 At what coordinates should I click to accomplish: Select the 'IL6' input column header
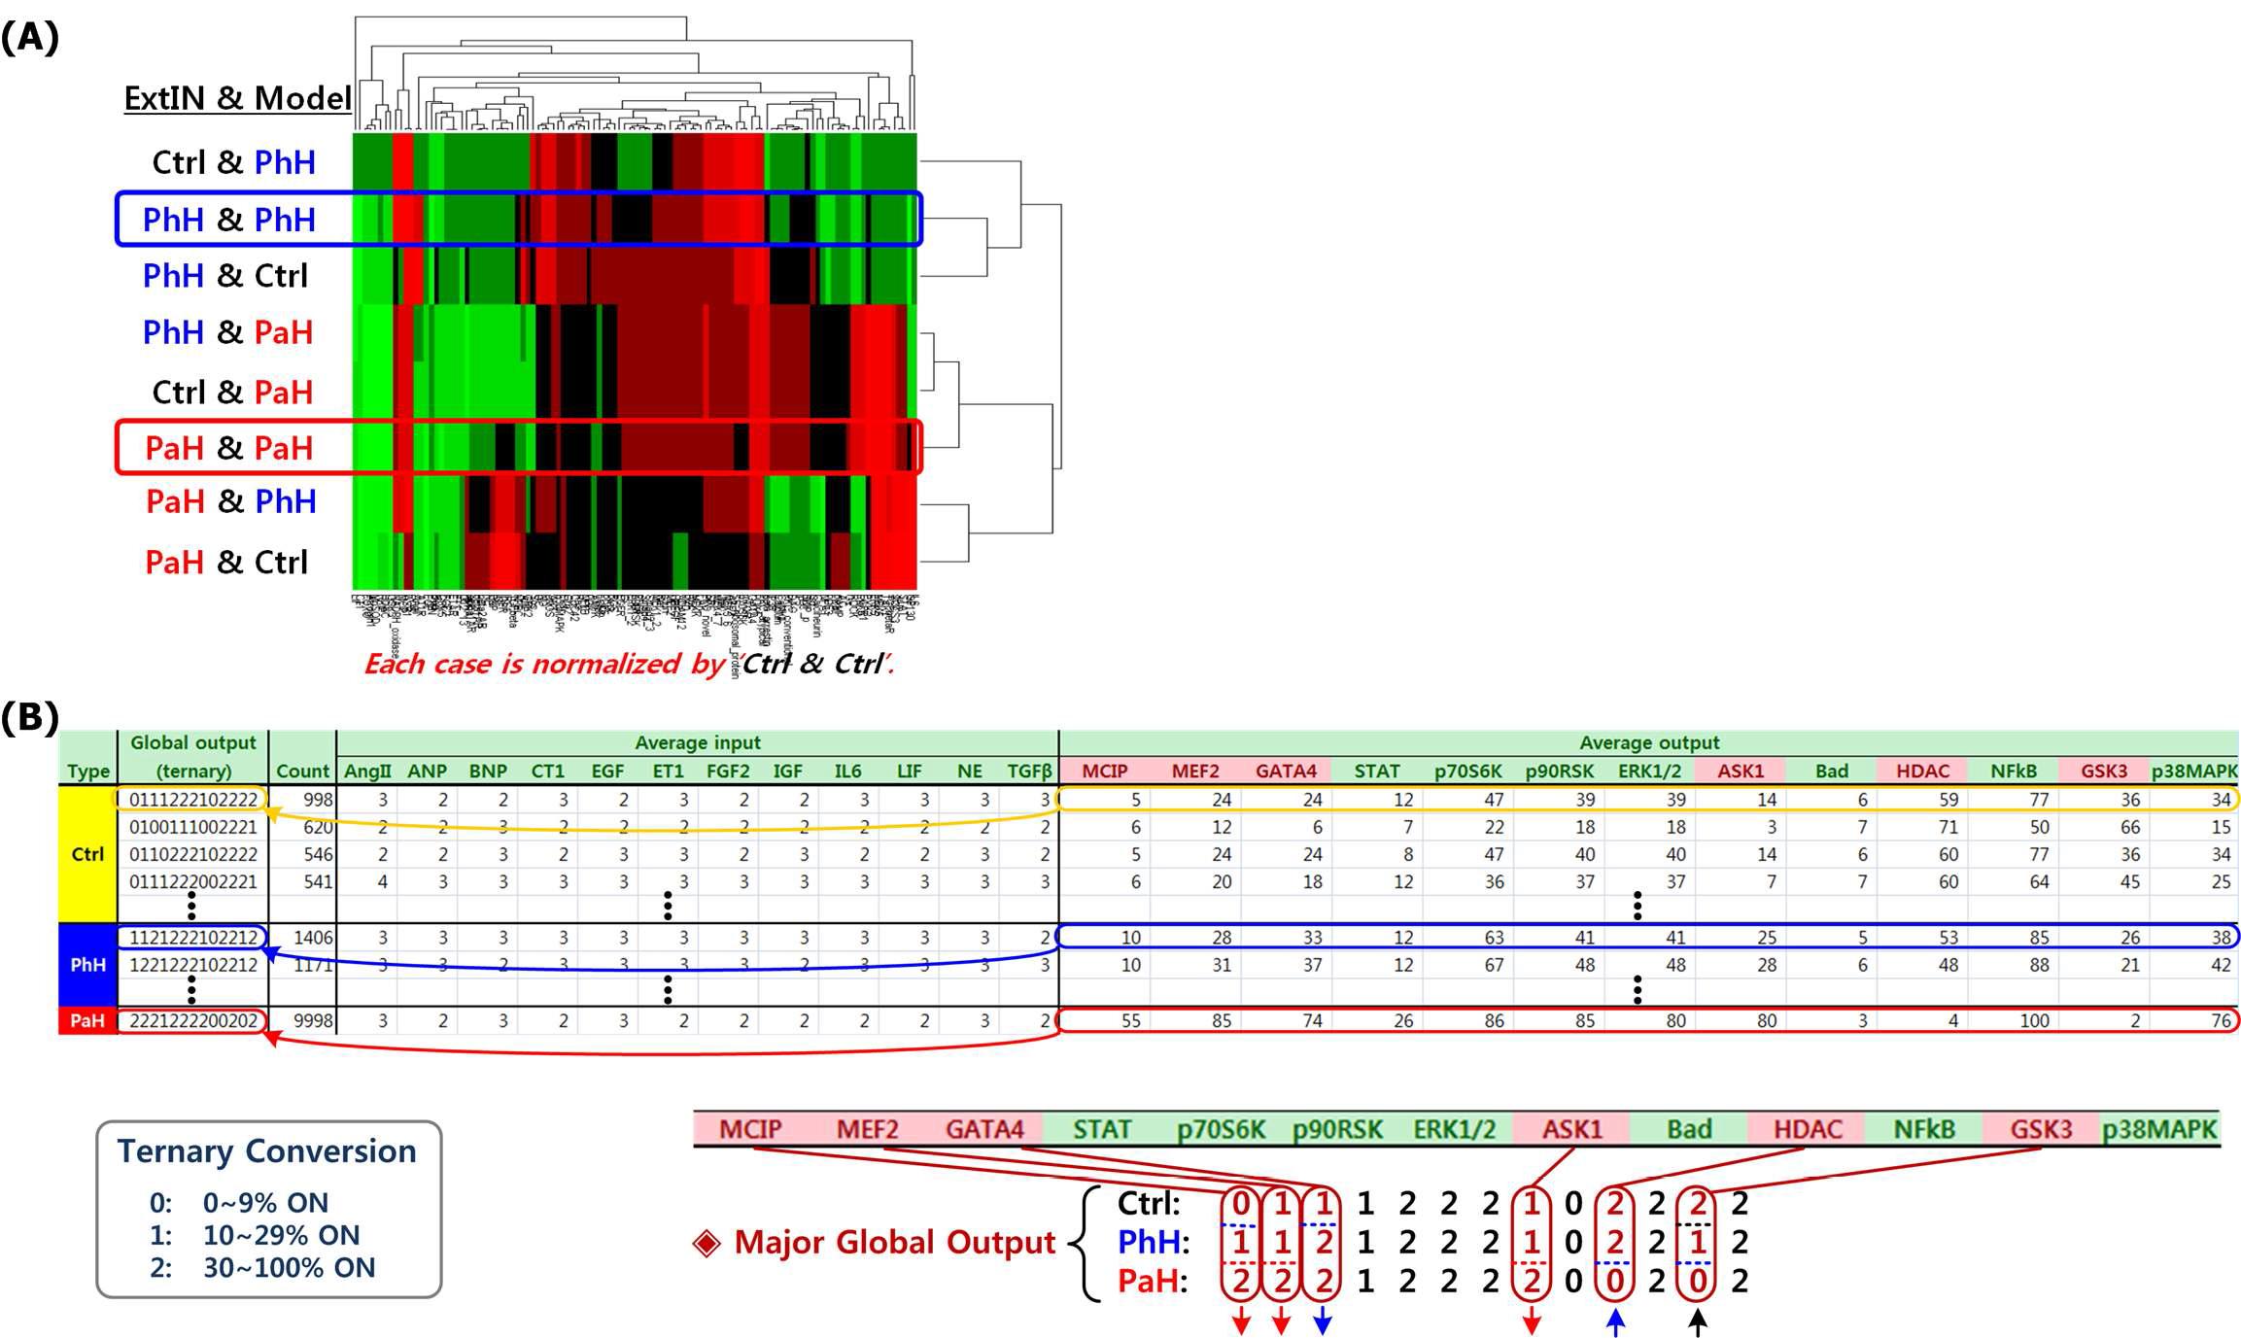pyautogui.click(x=847, y=771)
